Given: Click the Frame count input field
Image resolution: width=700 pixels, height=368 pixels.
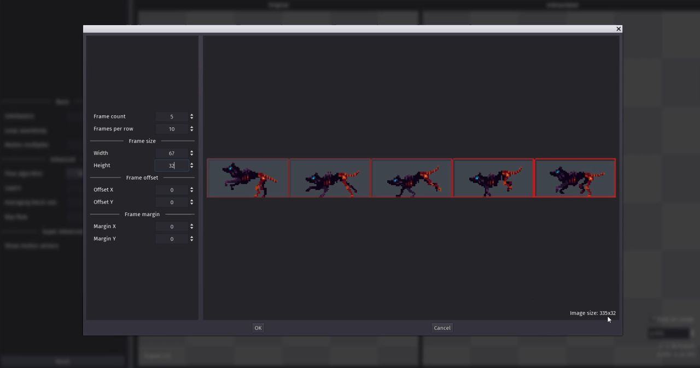Looking at the screenshot, I should pyautogui.click(x=172, y=116).
